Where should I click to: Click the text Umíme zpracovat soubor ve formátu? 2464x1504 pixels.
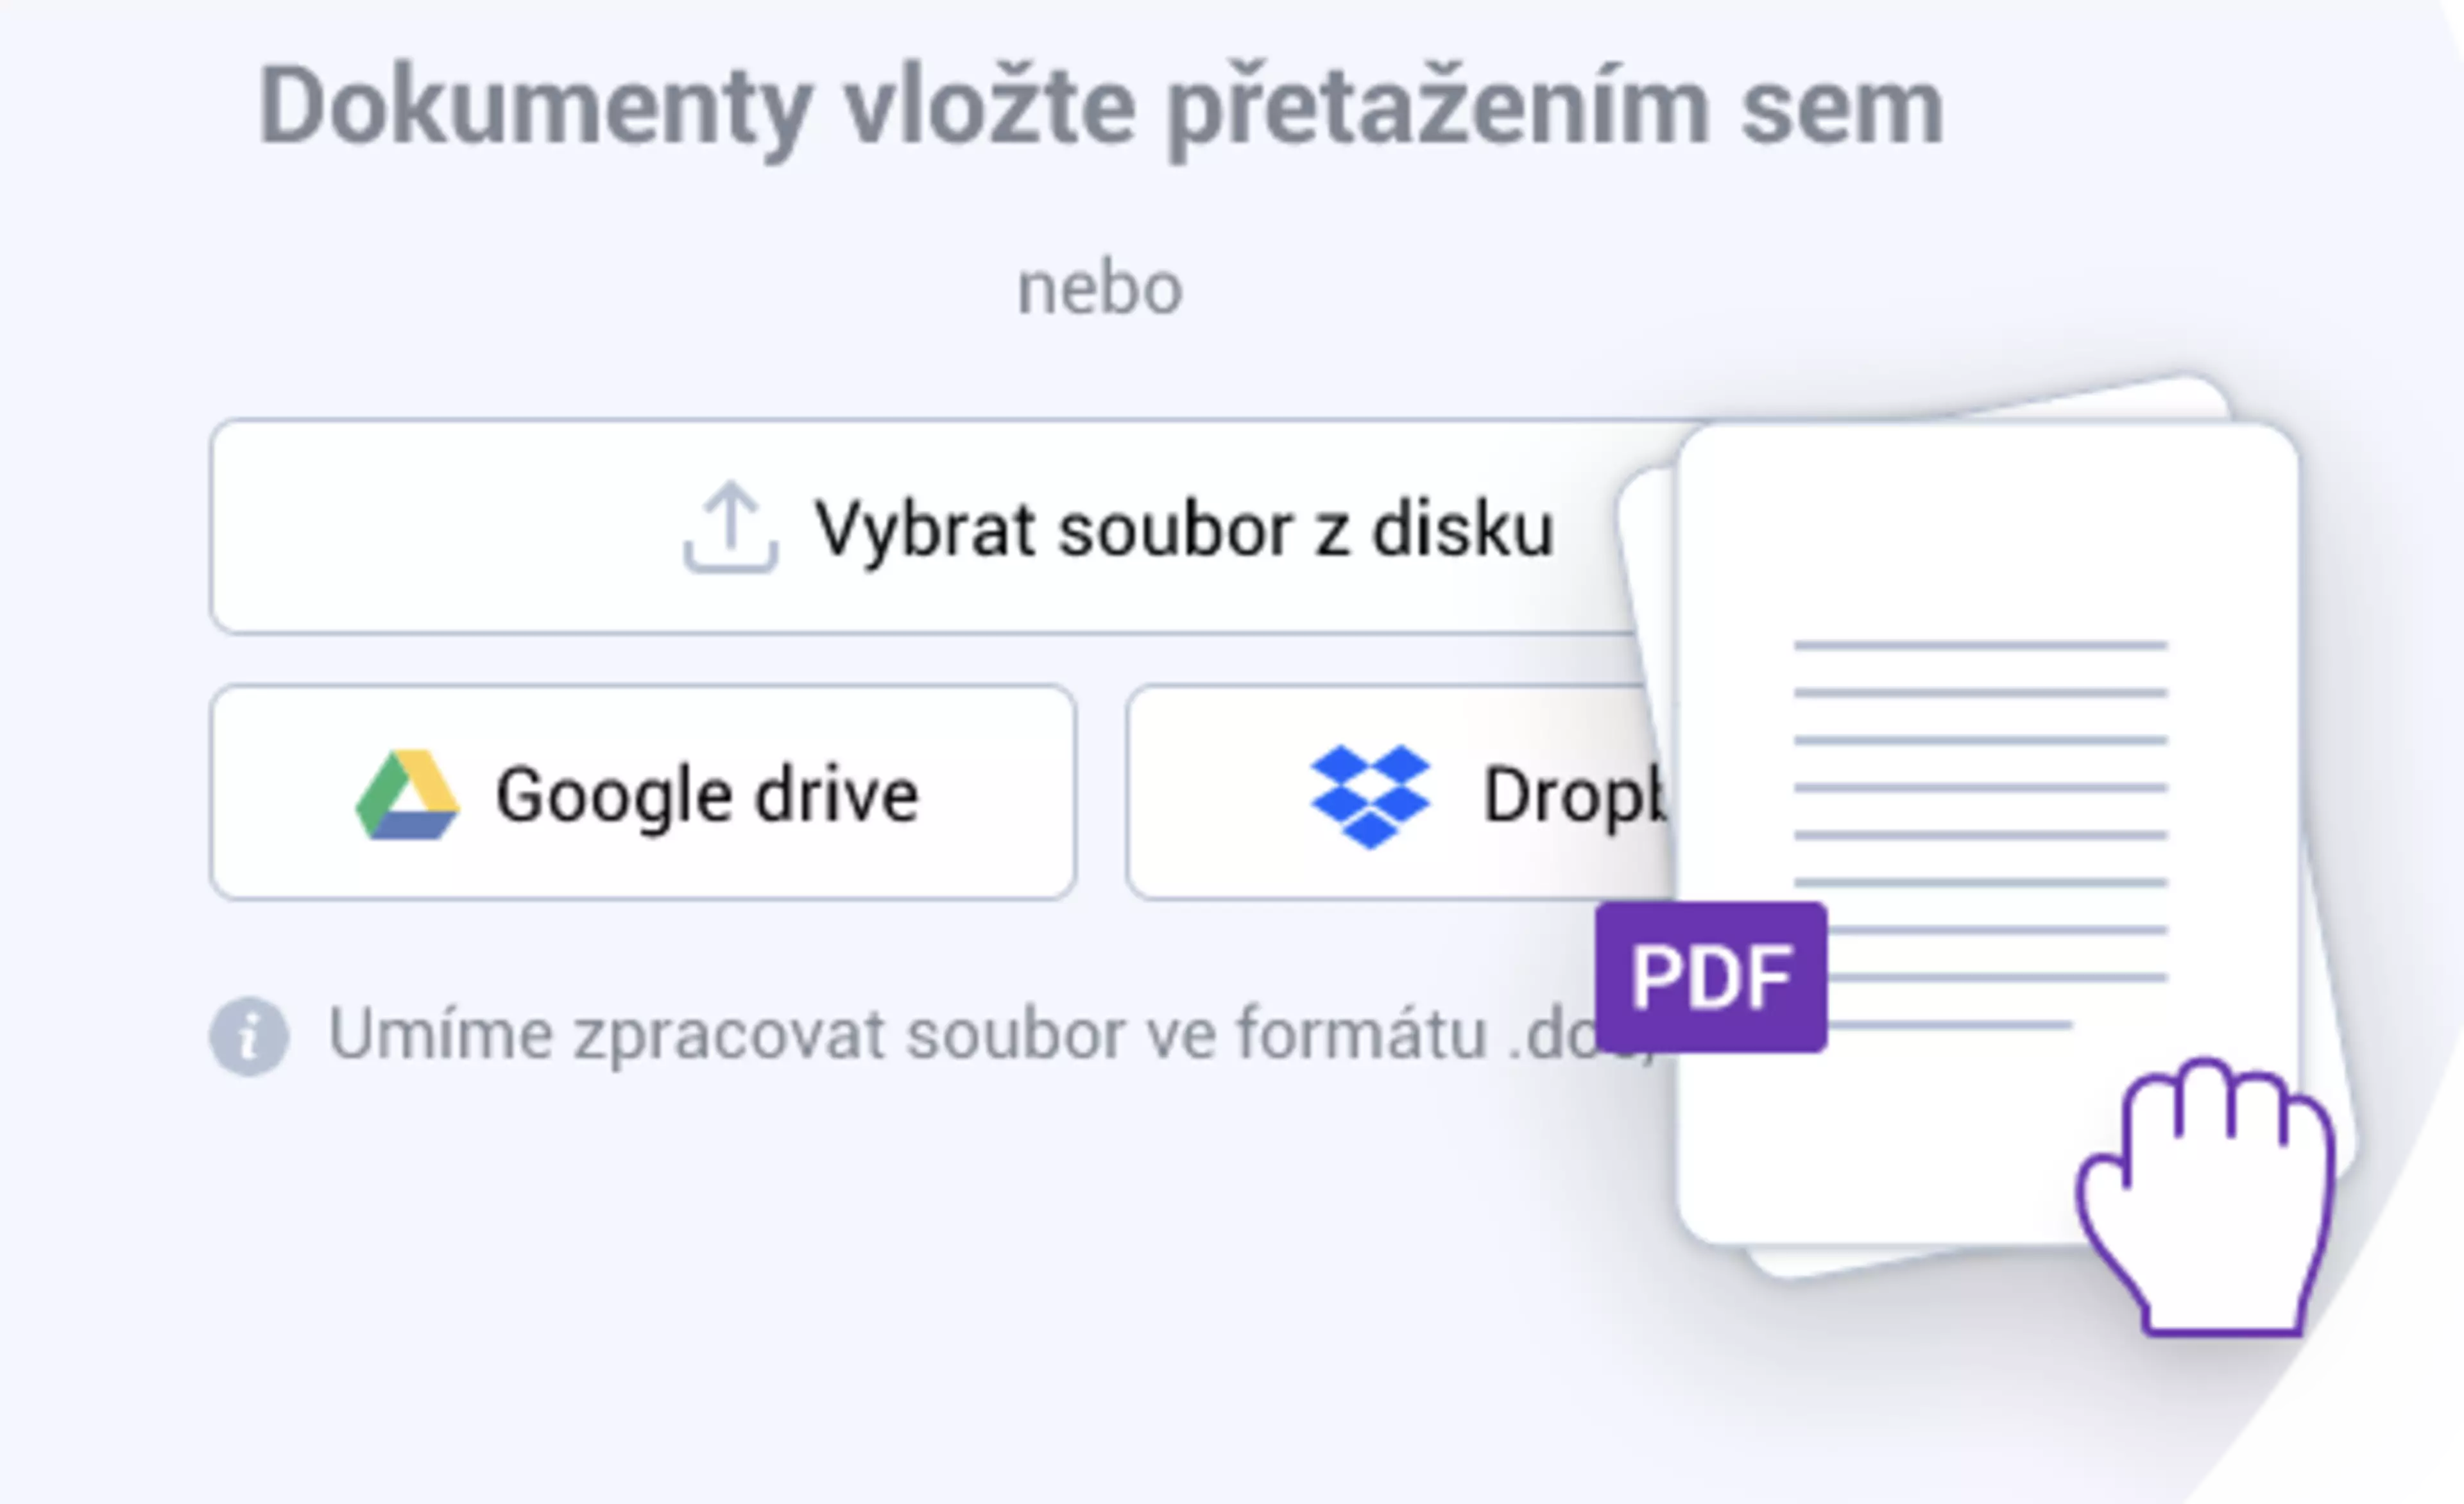908,1035
